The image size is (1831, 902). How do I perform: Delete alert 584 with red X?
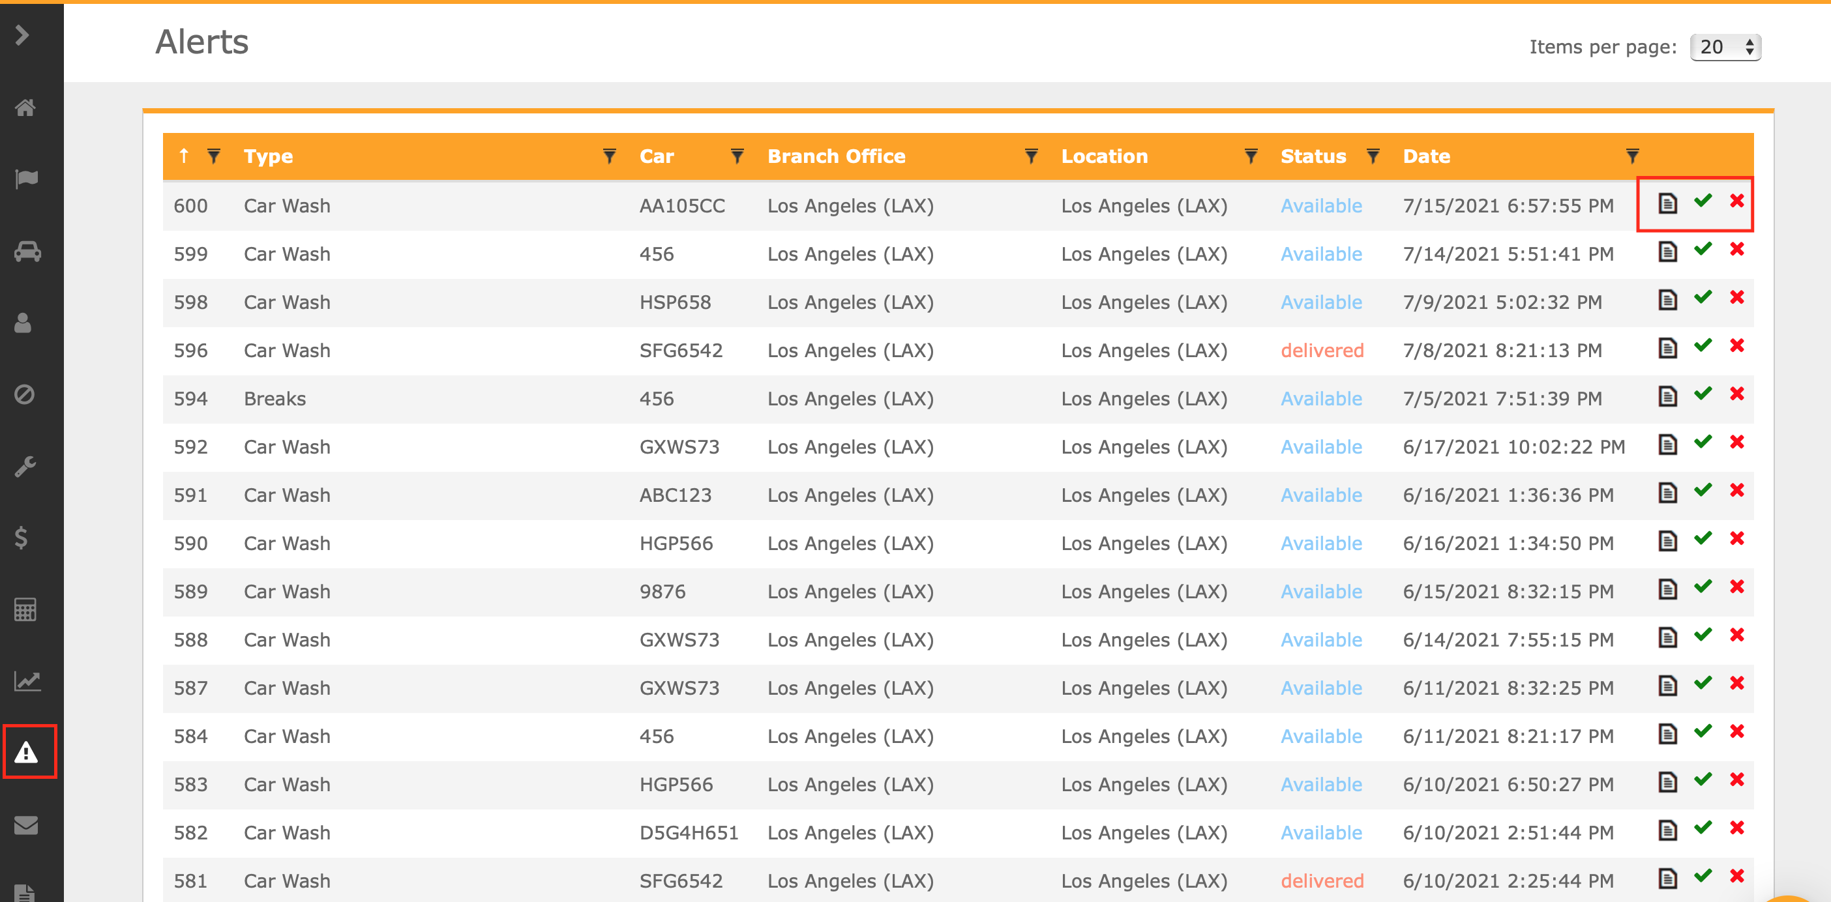pyautogui.click(x=1736, y=733)
